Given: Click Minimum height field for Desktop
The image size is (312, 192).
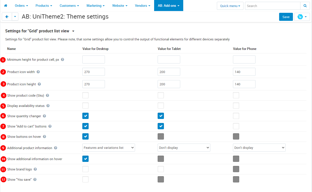Looking at the screenshot, I should [x=94, y=59].
